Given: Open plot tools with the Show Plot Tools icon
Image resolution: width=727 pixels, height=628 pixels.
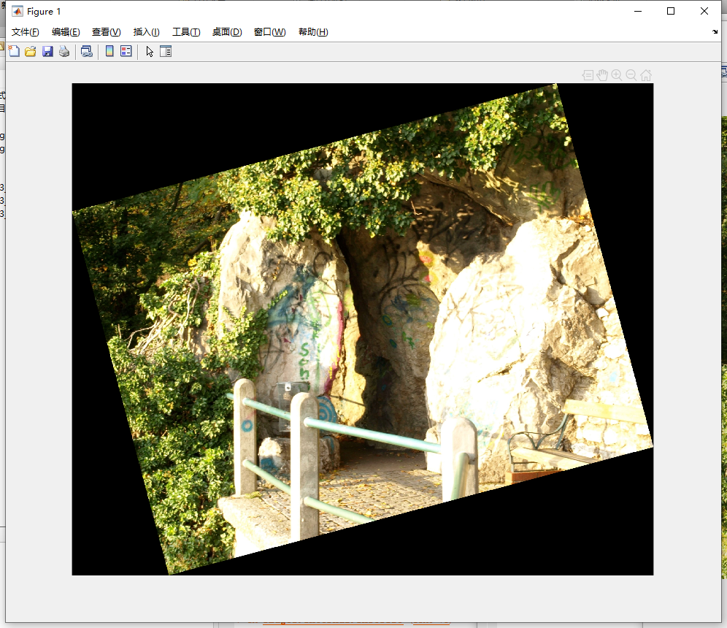Looking at the screenshot, I should [166, 51].
